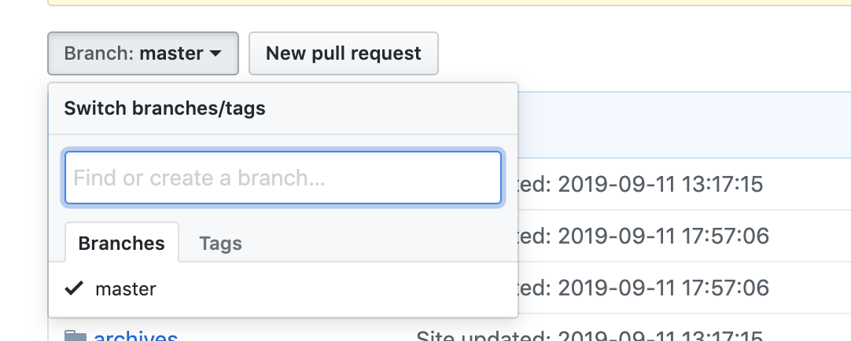Click the Site updated message in archives row
851x341 pixels.
click(x=589, y=336)
